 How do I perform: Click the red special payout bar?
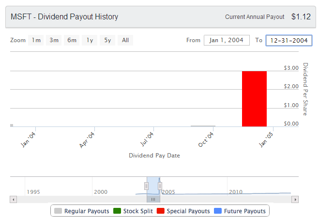pyautogui.click(x=254, y=99)
